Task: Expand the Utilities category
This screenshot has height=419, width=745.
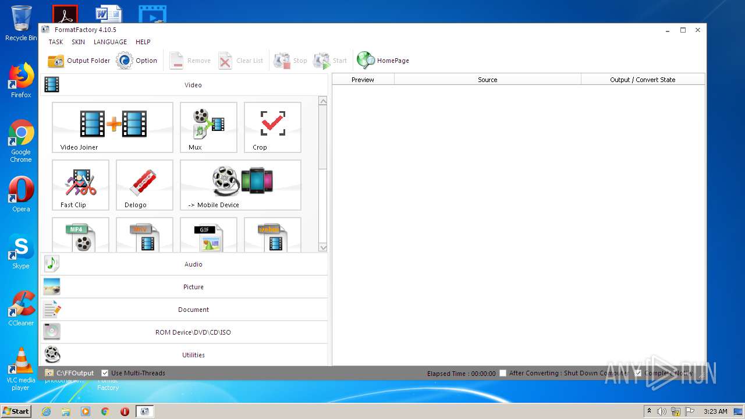Action: pyautogui.click(x=185, y=355)
